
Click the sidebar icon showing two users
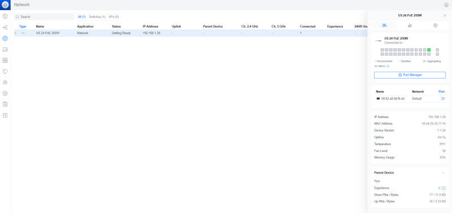click(x=5, y=82)
